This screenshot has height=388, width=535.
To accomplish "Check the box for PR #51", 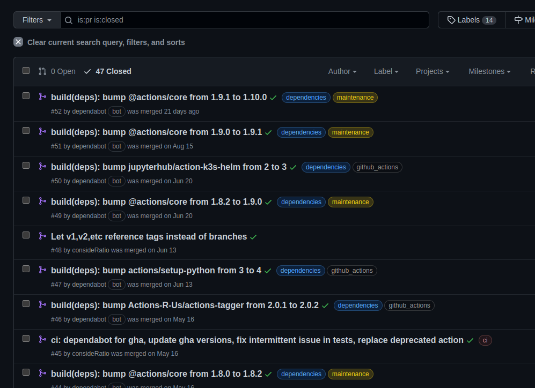I will tap(26, 130).
